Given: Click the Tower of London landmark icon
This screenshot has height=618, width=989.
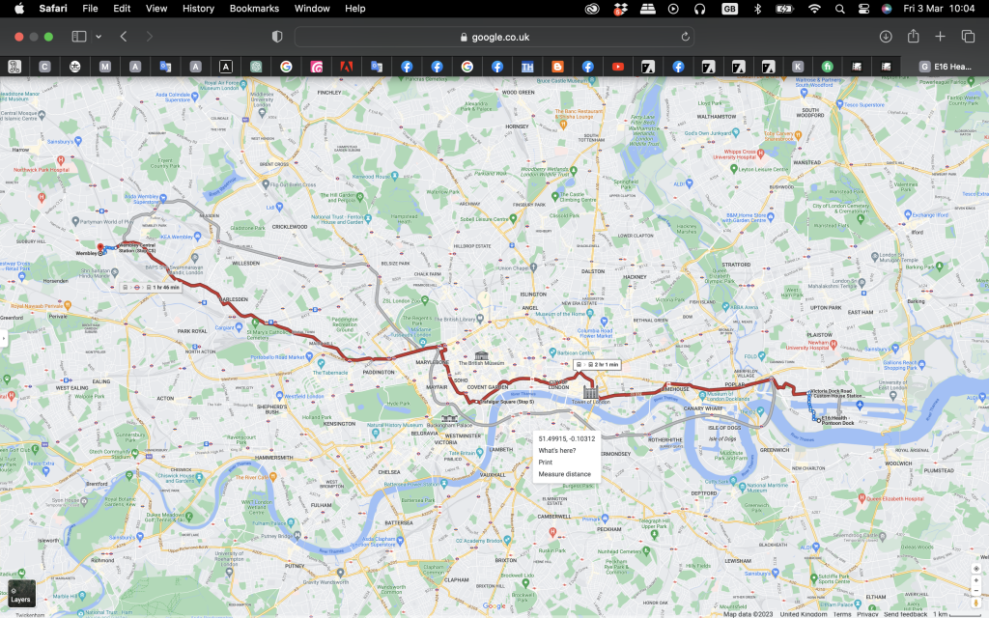Looking at the screenshot, I should click(x=590, y=392).
